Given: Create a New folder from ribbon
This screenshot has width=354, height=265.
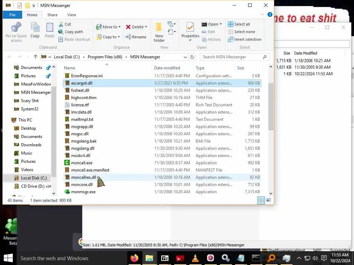Looking at the screenshot, I should coord(159,32).
